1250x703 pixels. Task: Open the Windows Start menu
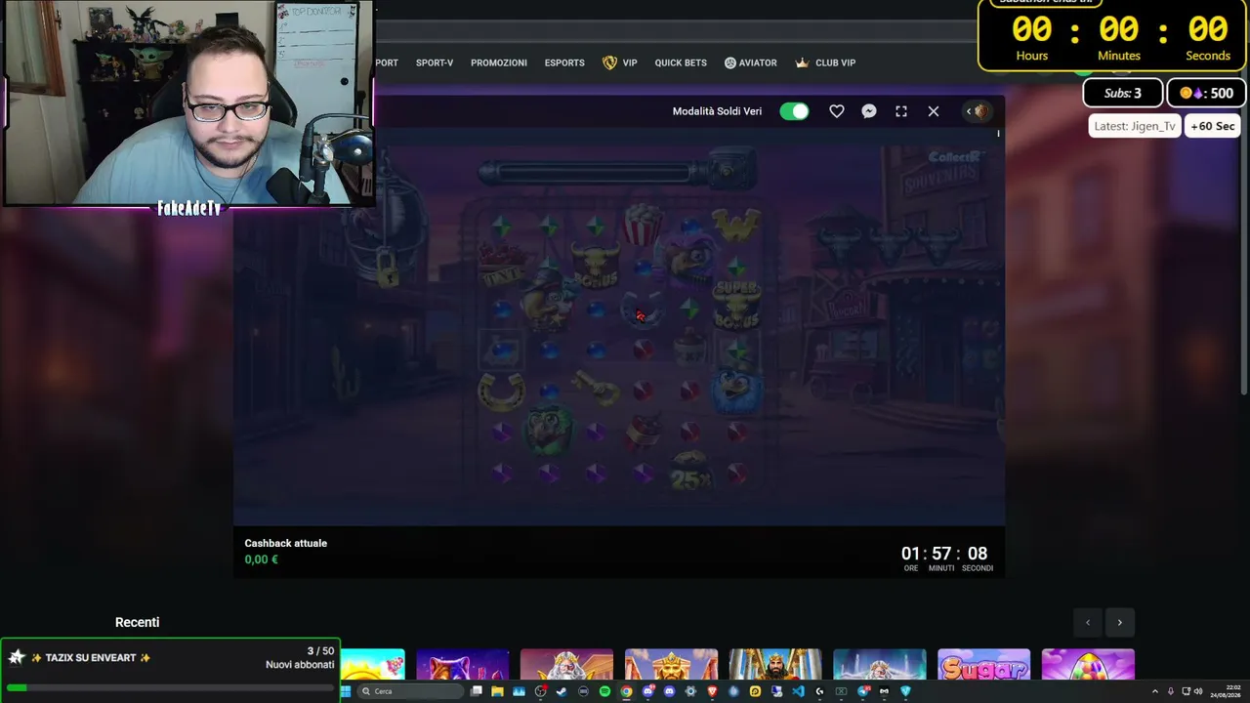345,691
